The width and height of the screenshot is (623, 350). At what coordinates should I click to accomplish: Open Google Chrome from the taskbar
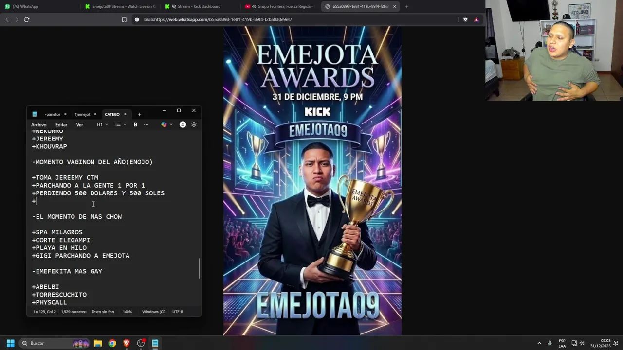112,343
